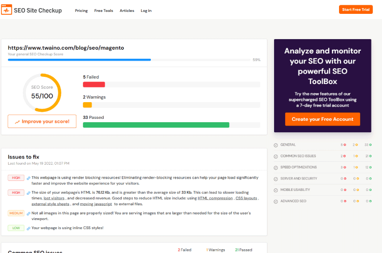The image size is (382, 253).
Task: Open the lost visitors link
Action: pos(54,198)
